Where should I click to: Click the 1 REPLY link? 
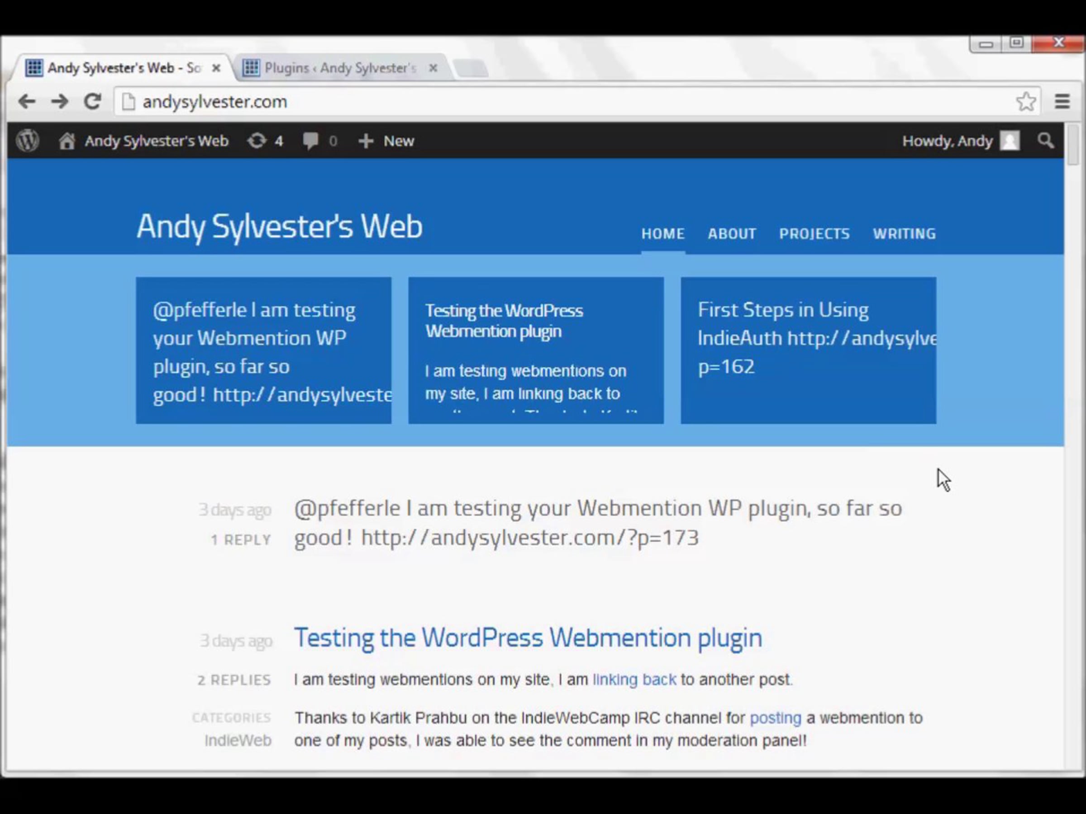[x=241, y=540]
